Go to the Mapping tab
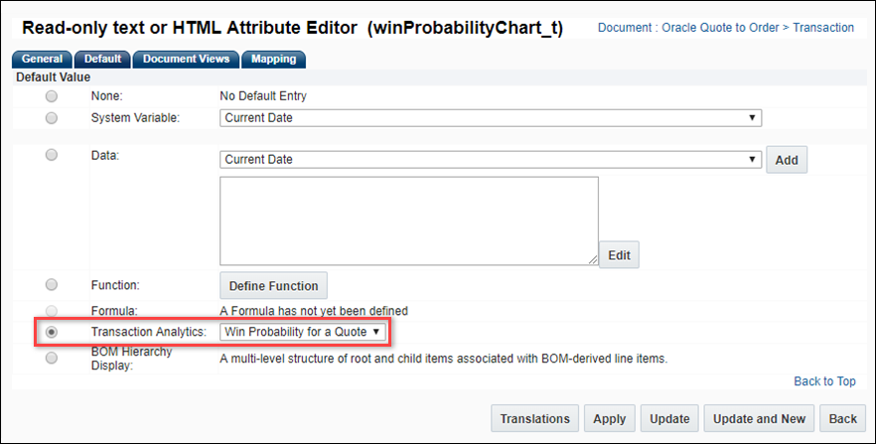The image size is (876, 444). pyautogui.click(x=273, y=60)
